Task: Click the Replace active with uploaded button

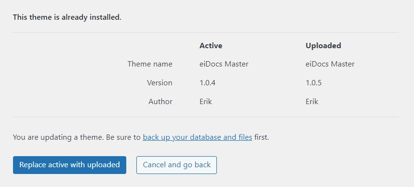Action: point(69,165)
